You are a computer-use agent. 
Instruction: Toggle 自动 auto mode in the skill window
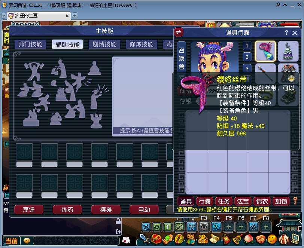[x=144, y=210]
